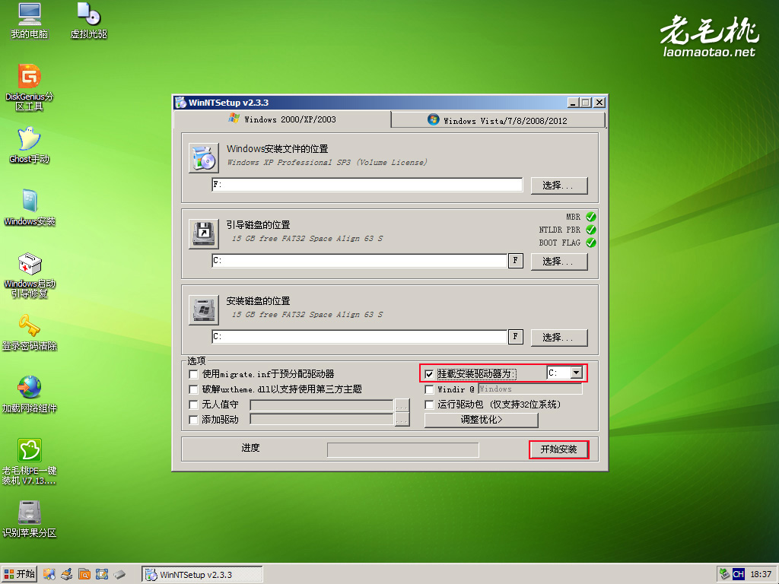Click the Windir folder name field
This screenshot has width=779, height=584.
(x=530, y=389)
